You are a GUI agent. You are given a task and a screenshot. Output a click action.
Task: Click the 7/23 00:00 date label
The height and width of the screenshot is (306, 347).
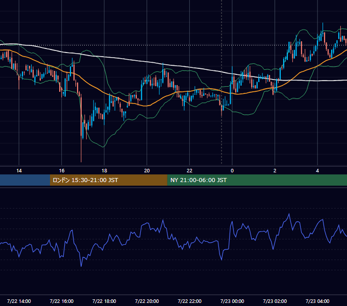tap(232, 301)
